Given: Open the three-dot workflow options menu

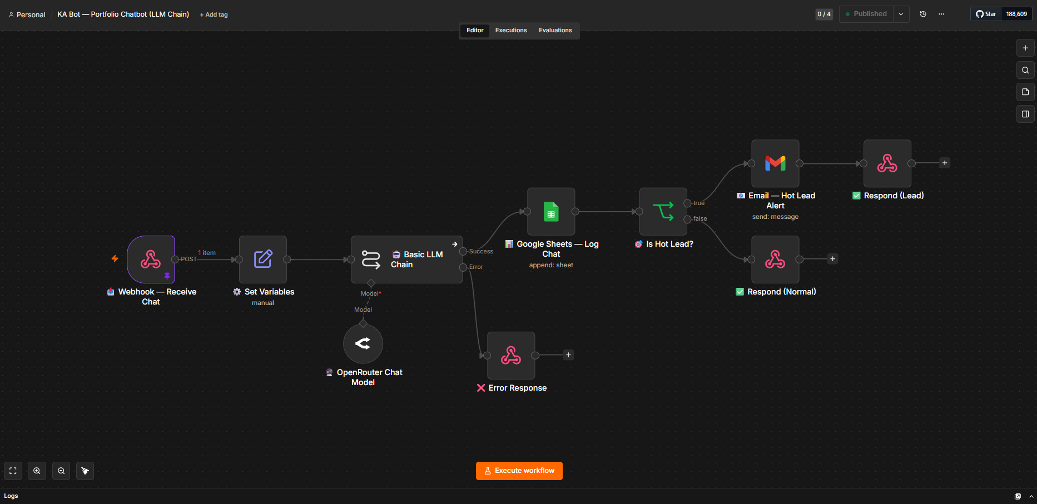Looking at the screenshot, I should click(941, 14).
